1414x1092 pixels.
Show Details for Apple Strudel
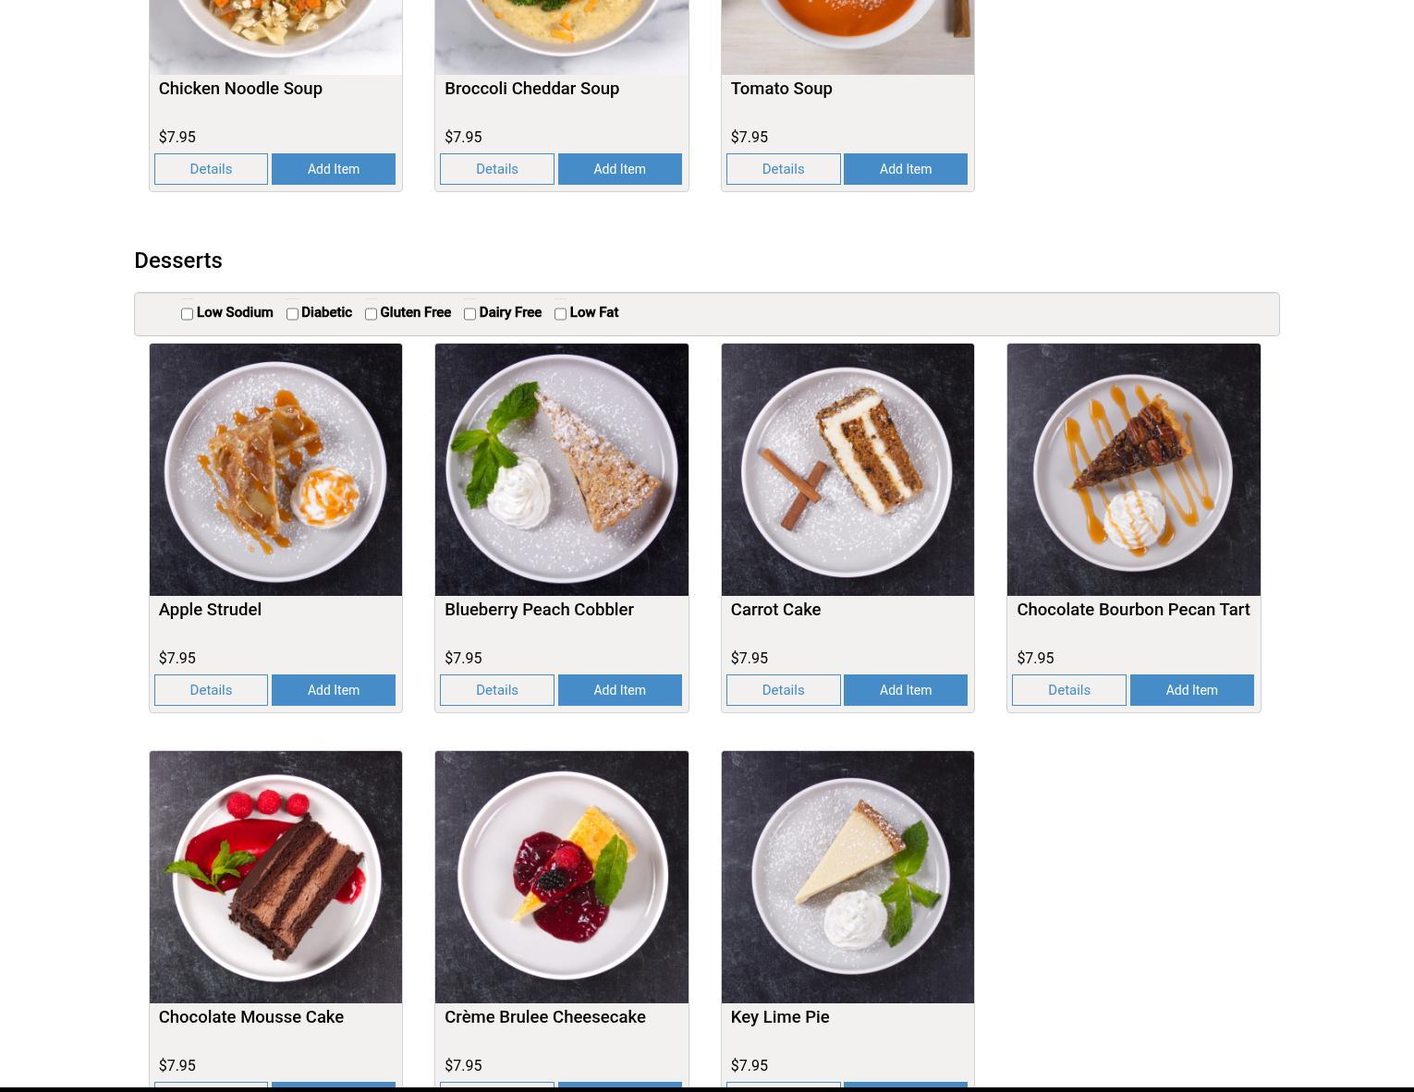coord(211,690)
